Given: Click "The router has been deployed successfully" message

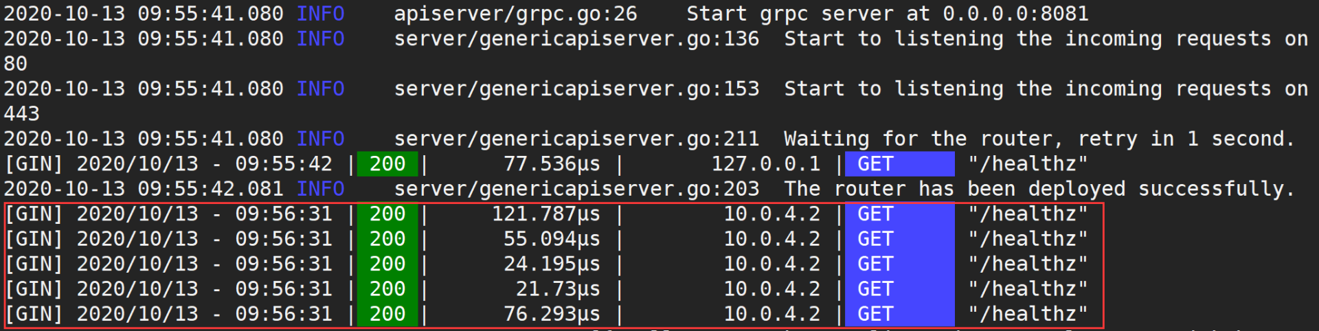Looking at the screenshot, I should 1039,189.
